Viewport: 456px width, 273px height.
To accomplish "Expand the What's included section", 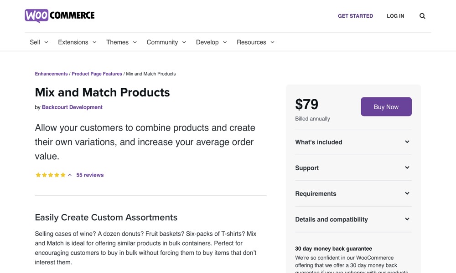I will [x=353, y=142].
